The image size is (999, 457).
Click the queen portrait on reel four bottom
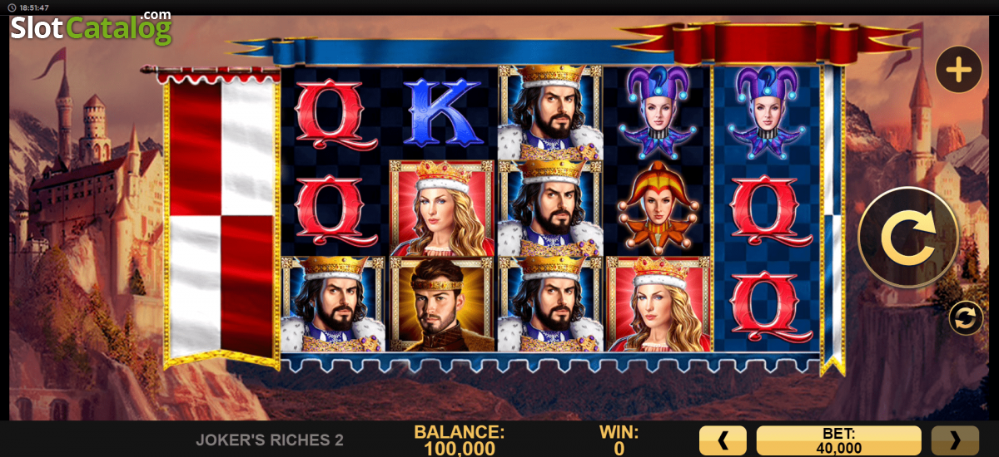point(658,304)
